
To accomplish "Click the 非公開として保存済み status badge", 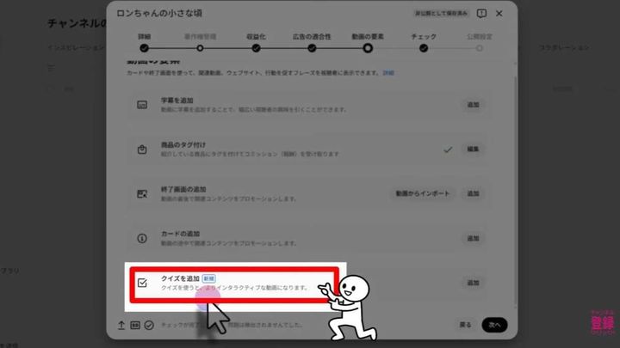I will click(x=441, y=14).
